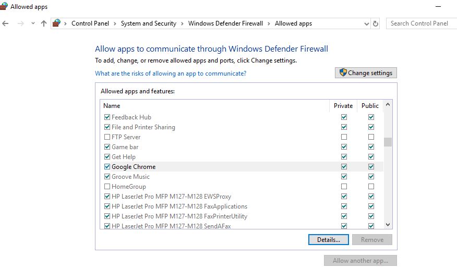Click the Change settings button
457x268 pixels.
(366, 73)
